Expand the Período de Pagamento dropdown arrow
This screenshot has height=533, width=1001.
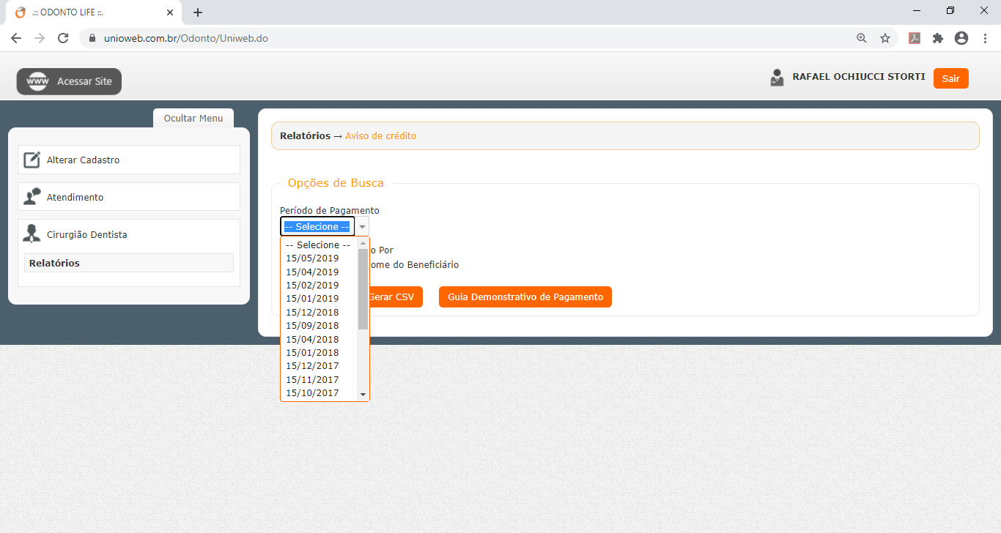pos(362,227)
